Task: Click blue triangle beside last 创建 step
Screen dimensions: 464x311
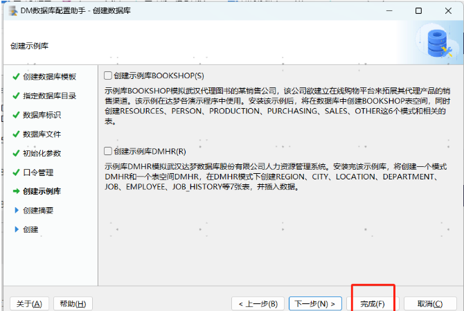Action: pyautogui.click(x=17, y=229)
